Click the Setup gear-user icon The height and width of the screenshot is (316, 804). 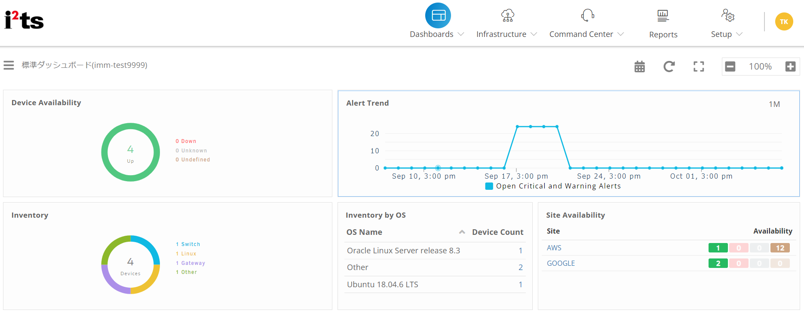(727, 15)
